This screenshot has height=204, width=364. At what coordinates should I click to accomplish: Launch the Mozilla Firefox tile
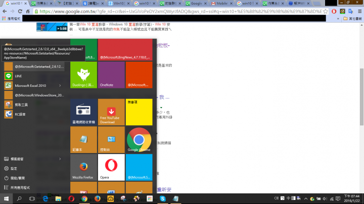(83, 167)
